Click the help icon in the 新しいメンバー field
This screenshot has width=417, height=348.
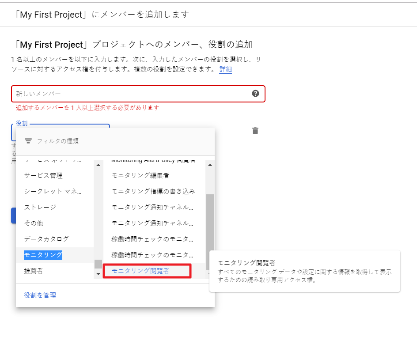click(255, 93)
